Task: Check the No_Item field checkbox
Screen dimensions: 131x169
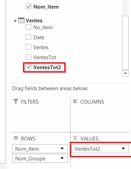Action: 29,27
